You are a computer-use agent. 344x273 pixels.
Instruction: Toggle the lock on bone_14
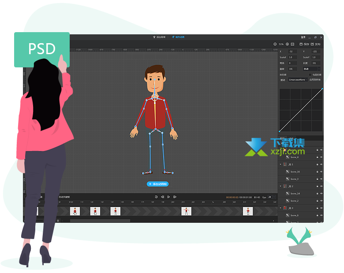click(317, 193)
